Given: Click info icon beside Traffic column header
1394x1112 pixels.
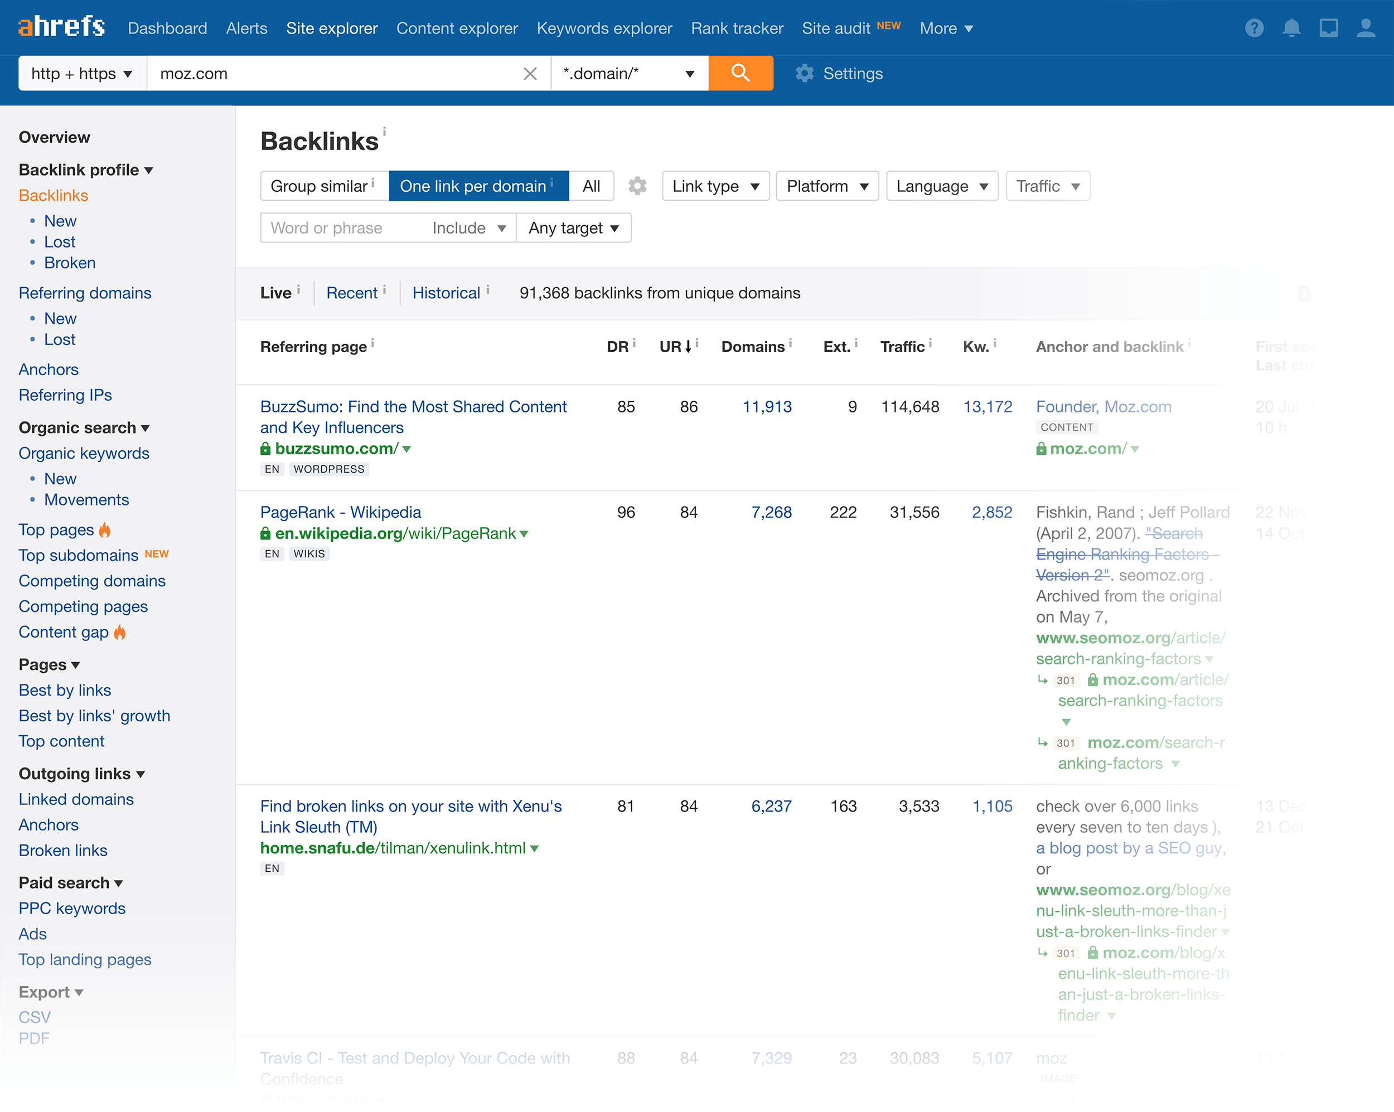Looking at the screenshot, I should [931, 343].
